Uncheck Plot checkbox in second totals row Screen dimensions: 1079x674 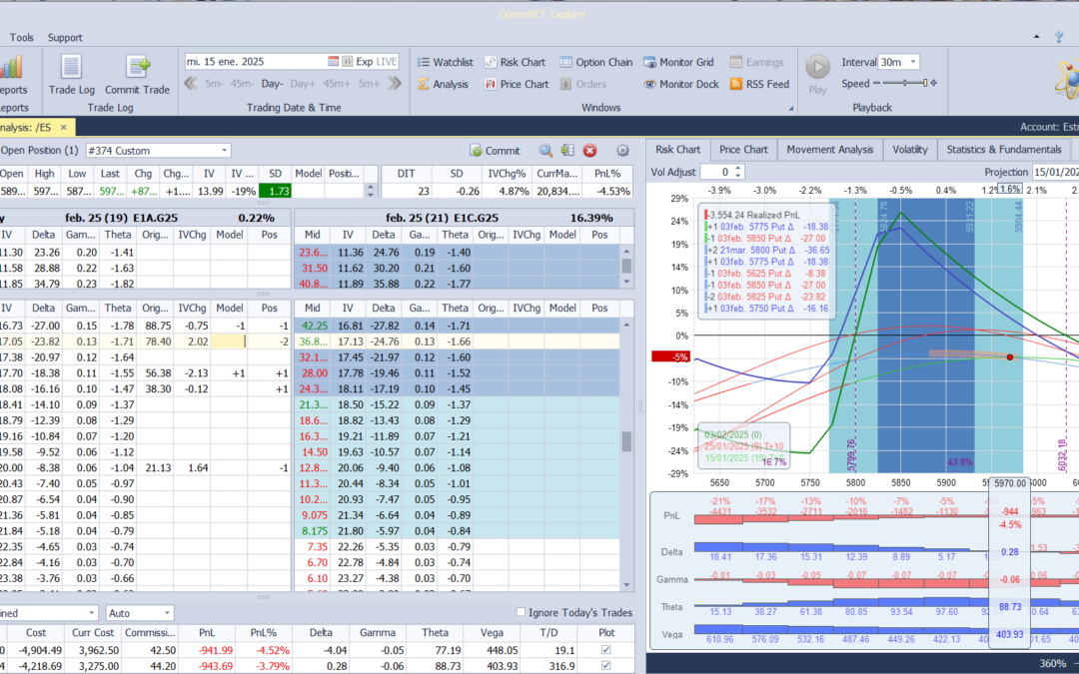(606, 666)
